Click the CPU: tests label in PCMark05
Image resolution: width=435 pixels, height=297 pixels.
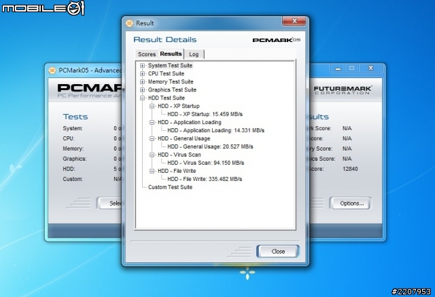pyautogui.click(x=69, y=138)
